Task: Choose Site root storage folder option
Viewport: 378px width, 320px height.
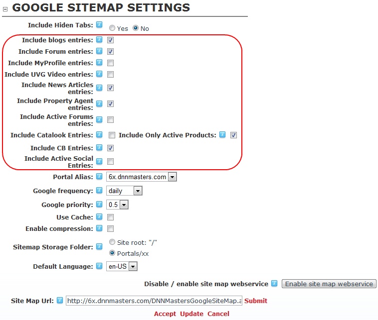Action: (112, 242)
